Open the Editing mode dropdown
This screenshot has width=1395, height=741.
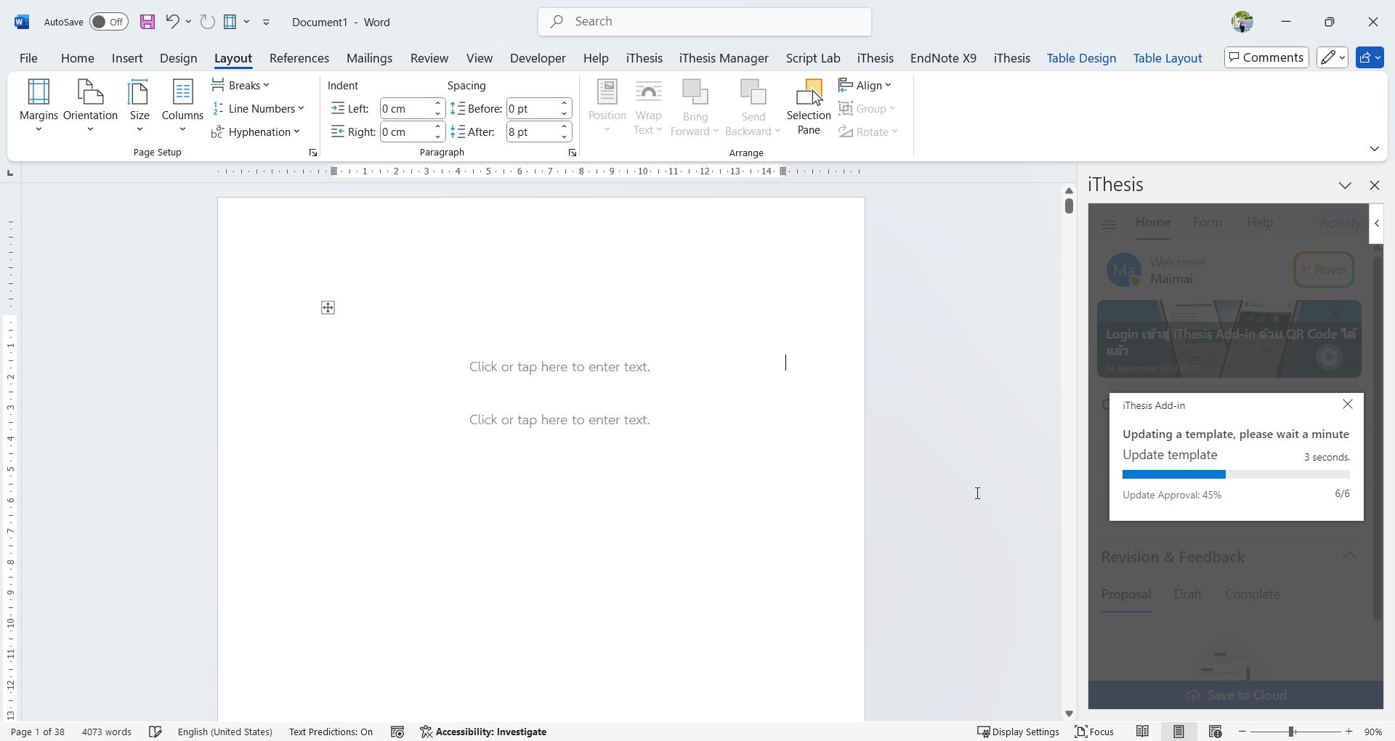click(x=1333, y=57)
